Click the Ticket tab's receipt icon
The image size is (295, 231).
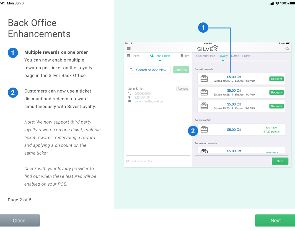128,56
